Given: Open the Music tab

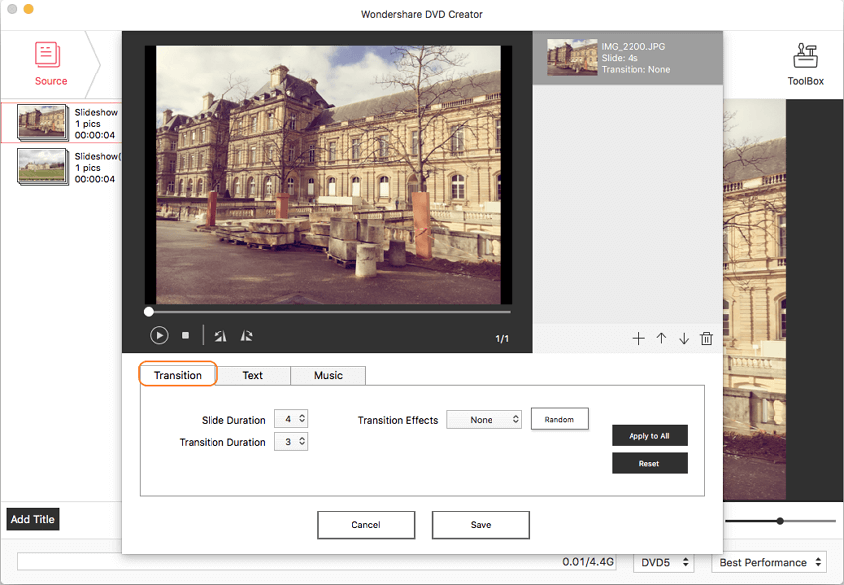Looking at the screenshot, I should (328, 375).
